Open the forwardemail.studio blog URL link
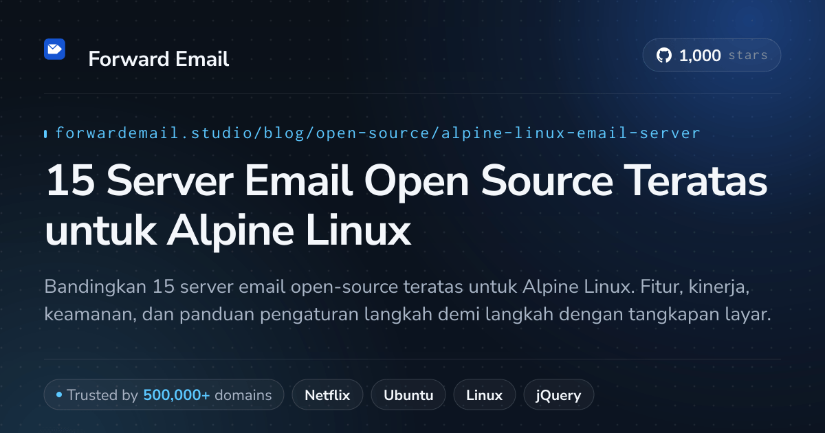 point(377,133)
